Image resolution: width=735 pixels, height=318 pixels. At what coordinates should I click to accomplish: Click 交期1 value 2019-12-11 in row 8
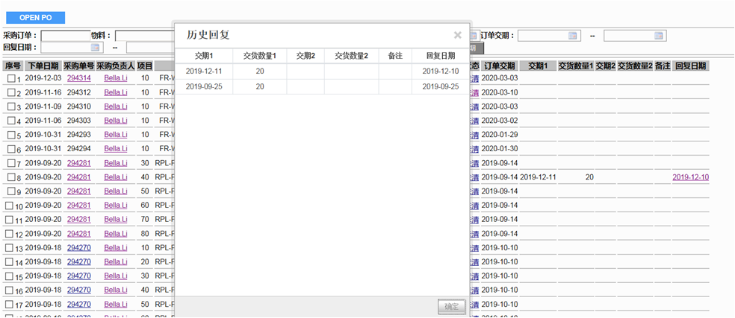click(x=538, y=177)
